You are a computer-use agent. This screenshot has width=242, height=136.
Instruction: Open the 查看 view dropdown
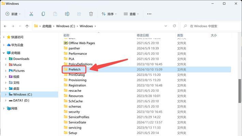131,14
